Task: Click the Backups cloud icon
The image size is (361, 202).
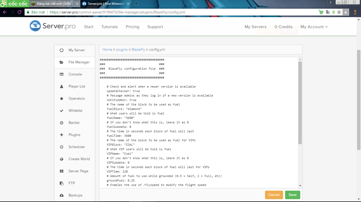Action: [x=62, y=195]
